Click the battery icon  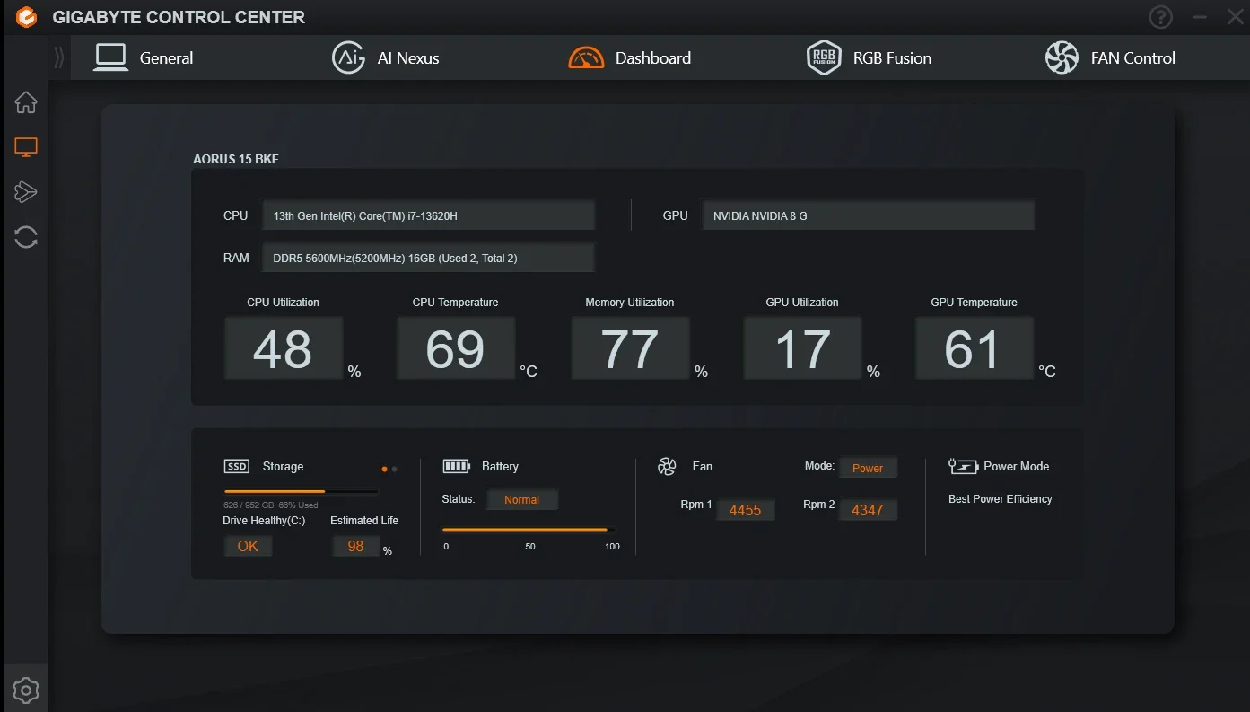(x=457, y=466)
